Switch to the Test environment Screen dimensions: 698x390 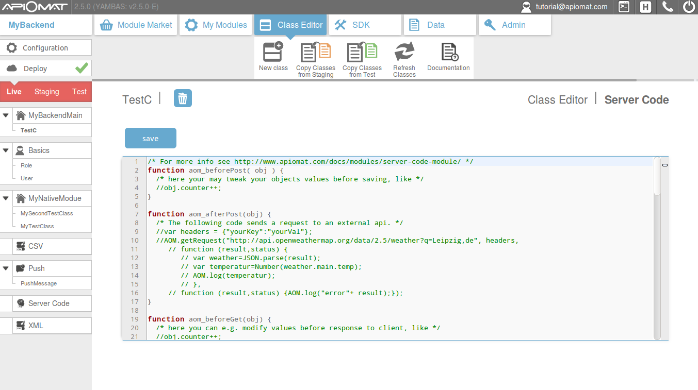[x=79, y=92]
